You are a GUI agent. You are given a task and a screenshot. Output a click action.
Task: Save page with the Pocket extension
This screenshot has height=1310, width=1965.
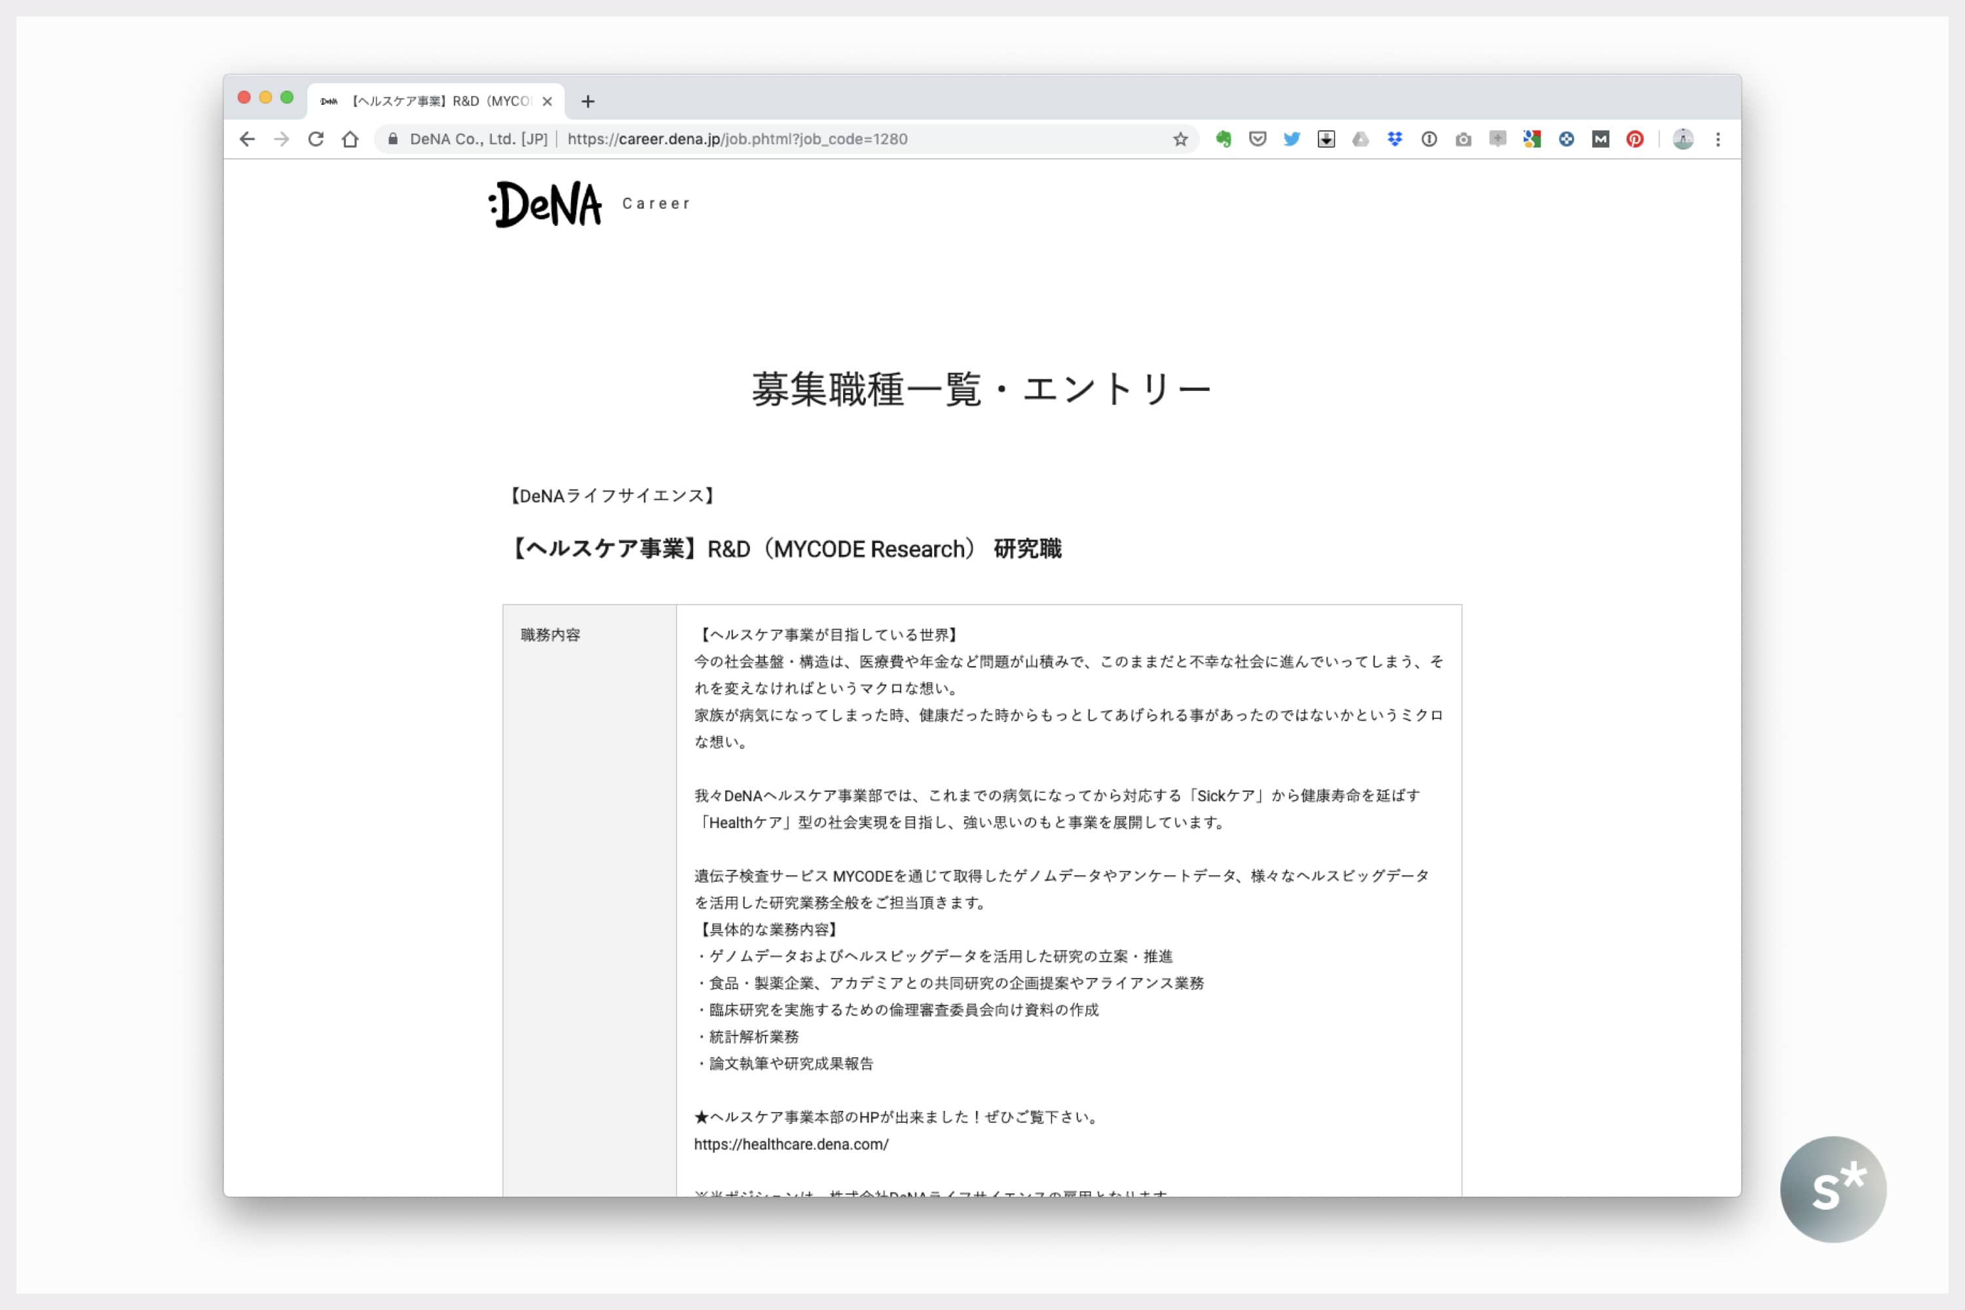point(1258,140)
